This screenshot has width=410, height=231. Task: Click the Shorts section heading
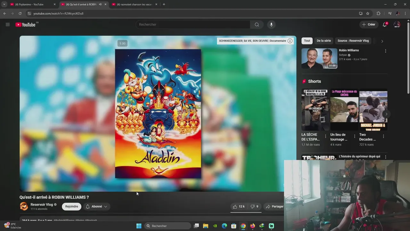(314, 81)
